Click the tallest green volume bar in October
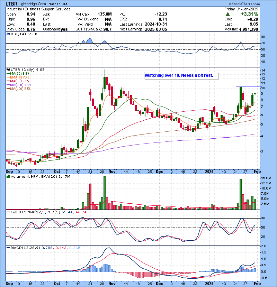The width and height of the screenshot is (277, 287). [105, 193]
